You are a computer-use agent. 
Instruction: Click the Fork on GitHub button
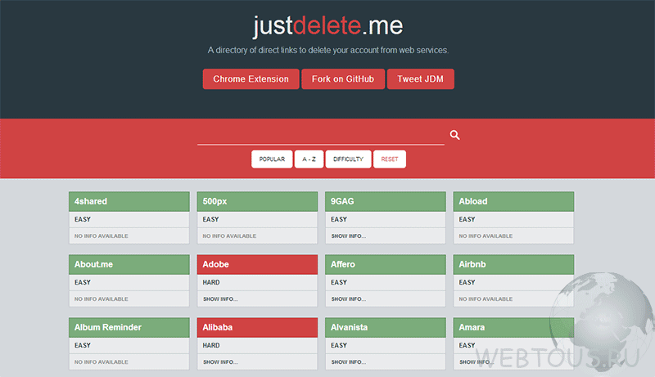pyautogui.click(x=343, y=79)
